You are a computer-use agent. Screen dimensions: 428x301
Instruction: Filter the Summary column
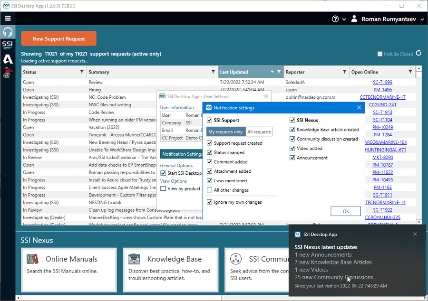pos(213,72)
